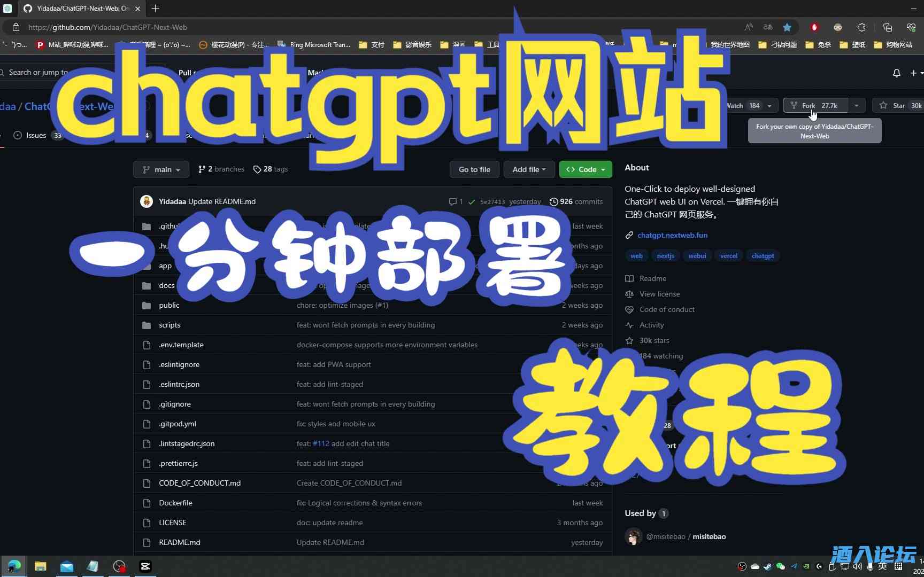Click the scripts folder icon
The height and width of the screenshot is (577, 924).
coord(147,325)
